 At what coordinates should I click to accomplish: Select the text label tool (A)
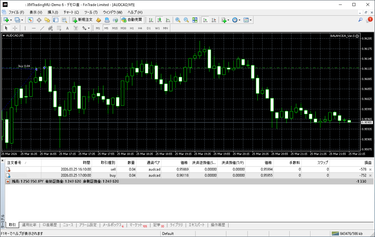[x=67, y=28]
